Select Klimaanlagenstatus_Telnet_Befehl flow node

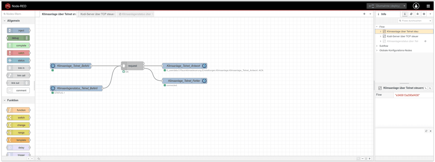pos(76,88)
